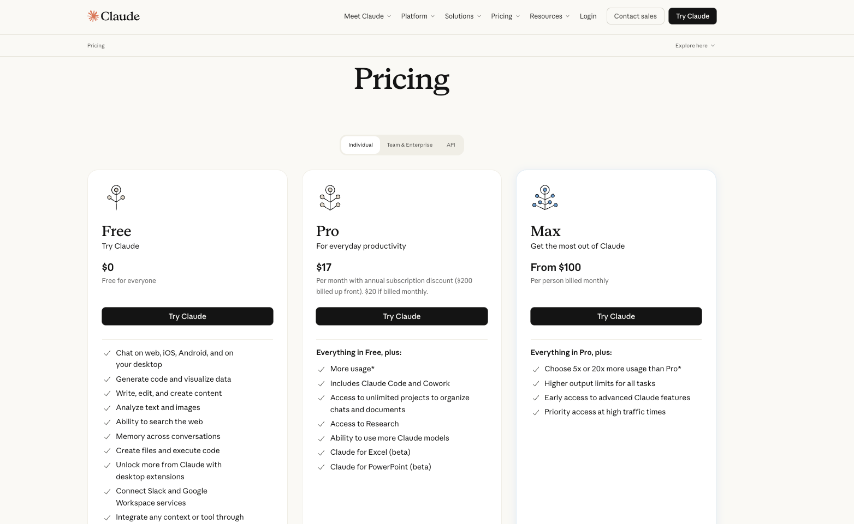Click the Claude asterisk logo
Viewport: 854px width, 524px height.
(92, 16)
